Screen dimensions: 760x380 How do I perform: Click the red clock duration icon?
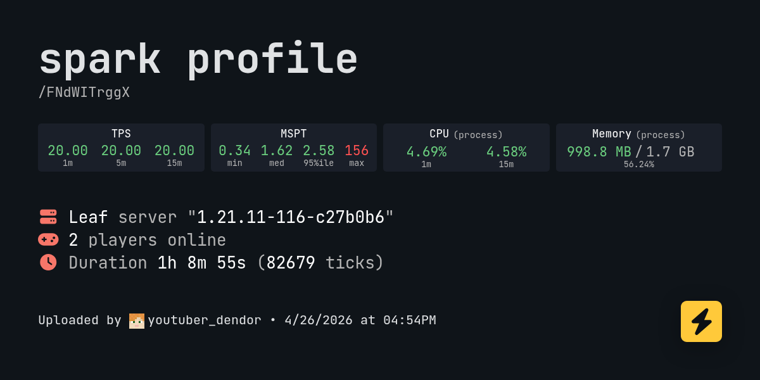[48, 262]
